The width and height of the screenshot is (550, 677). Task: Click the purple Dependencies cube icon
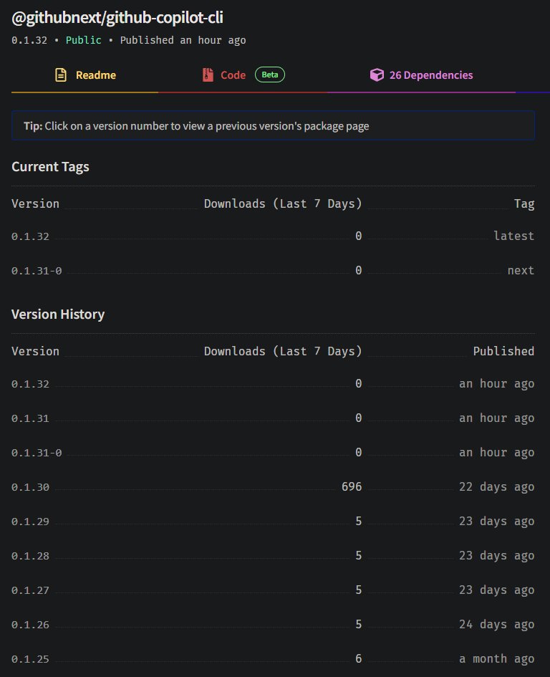click(377, 75)
